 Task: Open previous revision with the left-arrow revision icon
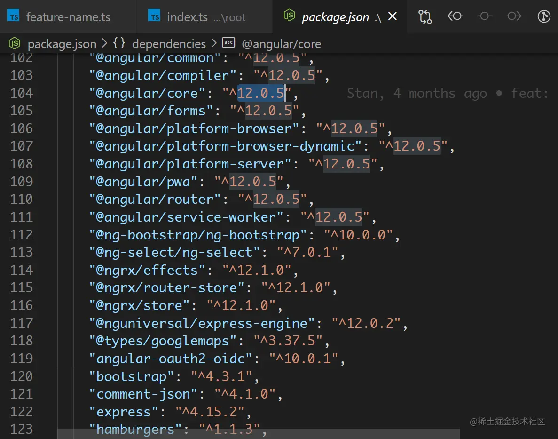455,16
